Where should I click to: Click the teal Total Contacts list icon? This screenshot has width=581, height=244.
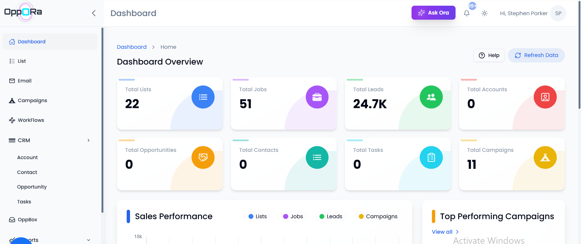click(317, 157)
